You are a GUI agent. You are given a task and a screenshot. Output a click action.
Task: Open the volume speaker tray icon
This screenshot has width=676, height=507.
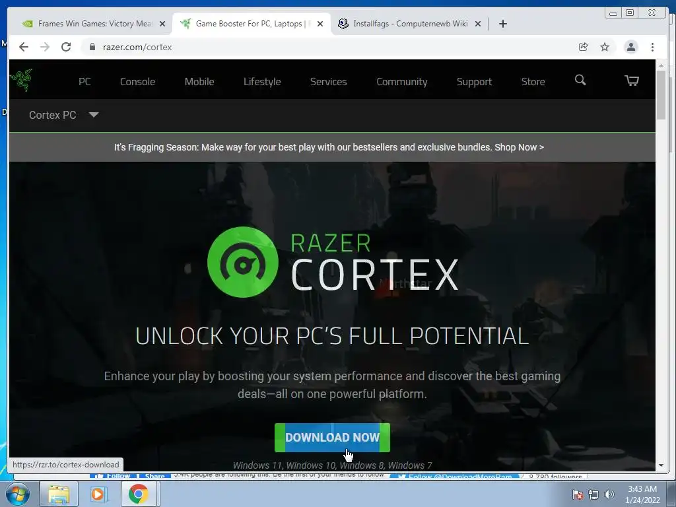pyautogui.click(x=609, y=494)
